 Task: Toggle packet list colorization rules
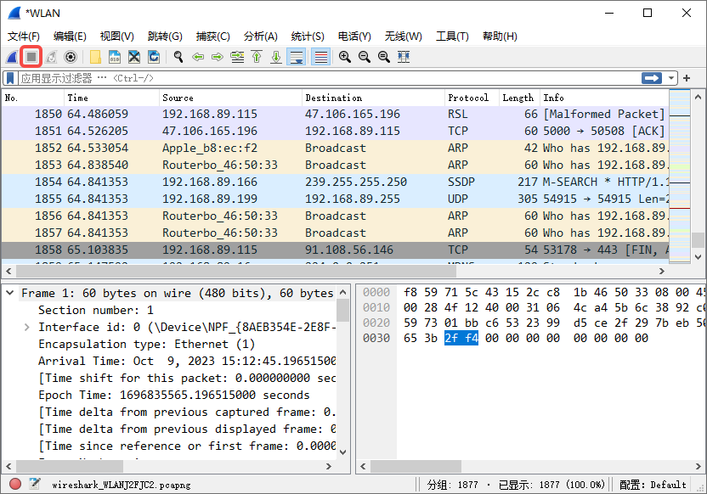320,57
